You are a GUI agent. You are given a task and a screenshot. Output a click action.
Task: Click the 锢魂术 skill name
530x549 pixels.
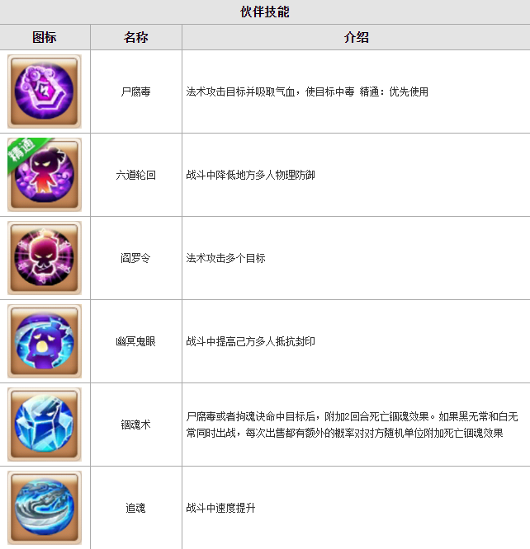tap(135, 425)
